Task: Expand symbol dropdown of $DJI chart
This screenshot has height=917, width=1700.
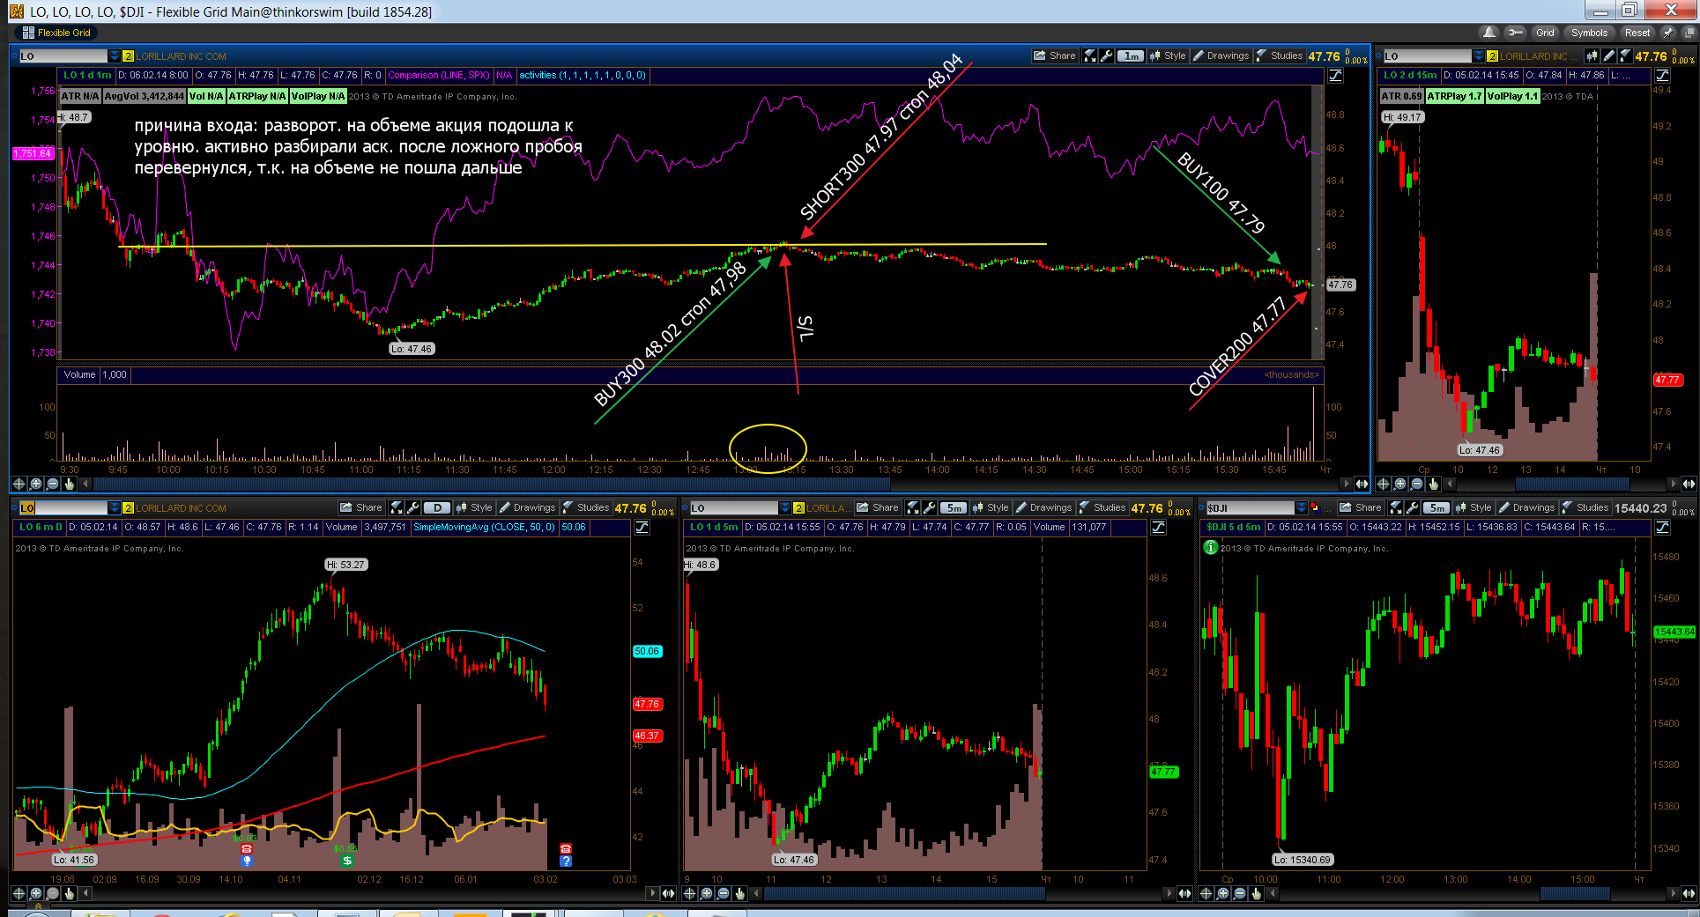Action: point(1302,507)
